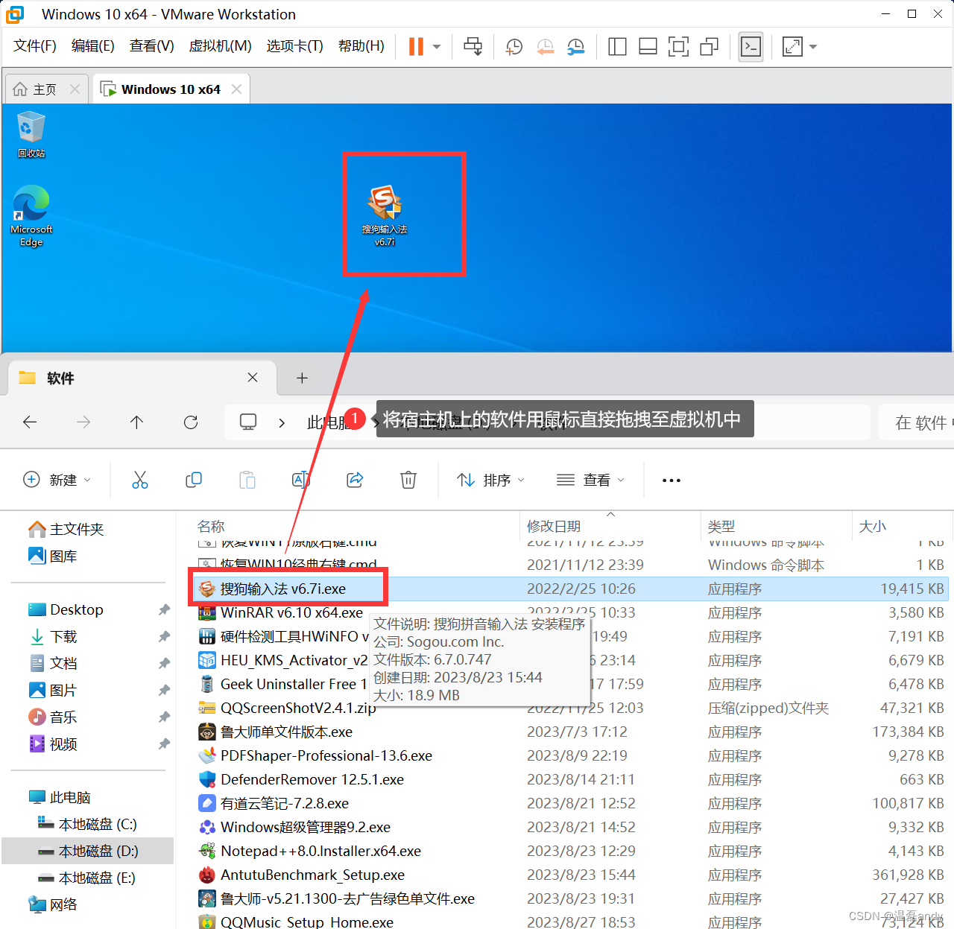Add a new File Explorer tab
Image resolution: width=954 pixels, height=929 pixels.
302,378
